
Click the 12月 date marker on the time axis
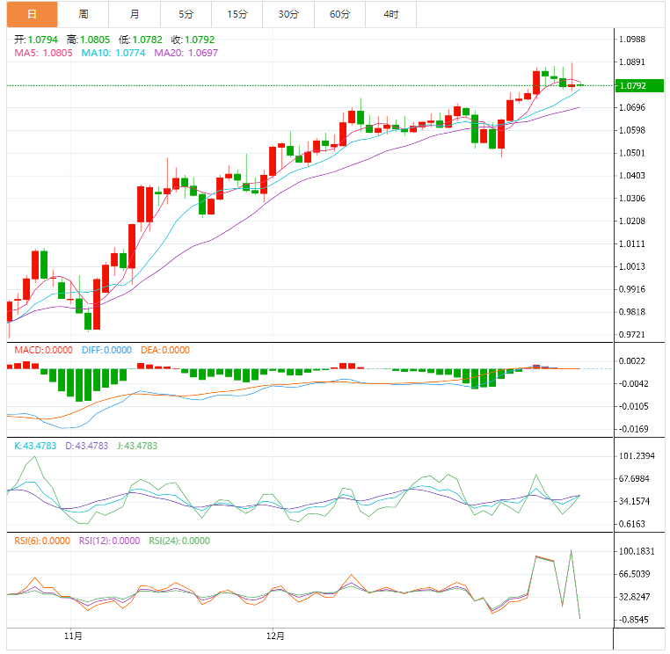[276, 635]
